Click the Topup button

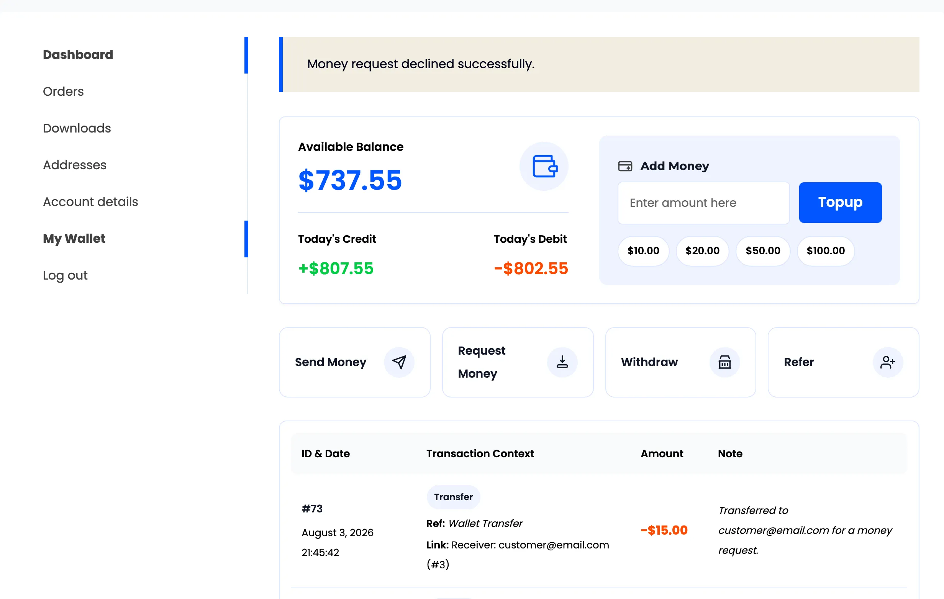840,202
